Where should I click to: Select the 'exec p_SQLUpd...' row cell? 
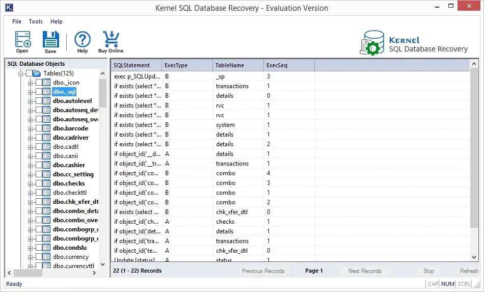pos(137,76)
